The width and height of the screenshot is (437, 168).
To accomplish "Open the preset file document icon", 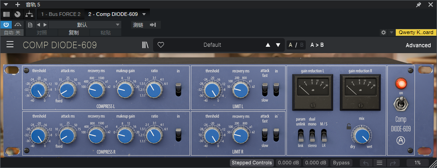I will tap(30, 25).
